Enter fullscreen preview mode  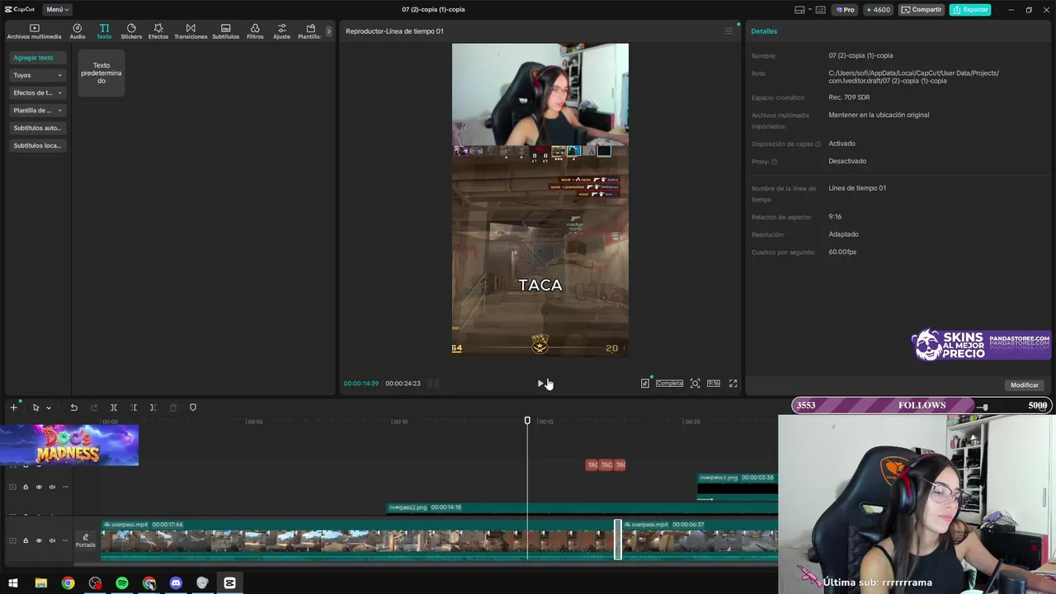coord(733,383)
